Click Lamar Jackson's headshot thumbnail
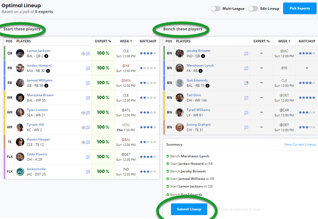 coord(20,53)
